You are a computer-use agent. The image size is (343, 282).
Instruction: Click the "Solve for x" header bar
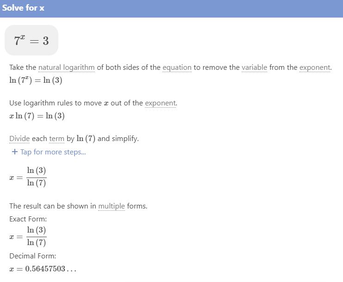[x=171, y=8]
